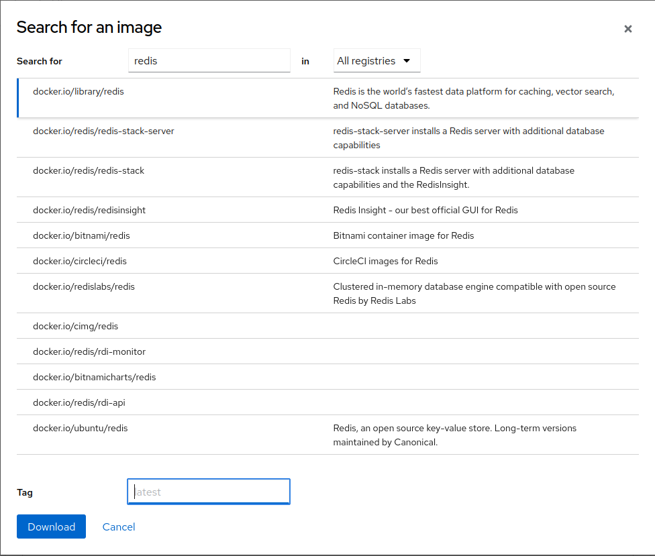Pick docker.io/cimg/redis from list
Image resolution: width=655 pixels, height=556 pixels.
(x=75, y=326)
